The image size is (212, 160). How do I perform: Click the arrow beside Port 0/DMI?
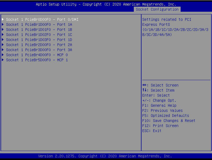click(3, 19)
